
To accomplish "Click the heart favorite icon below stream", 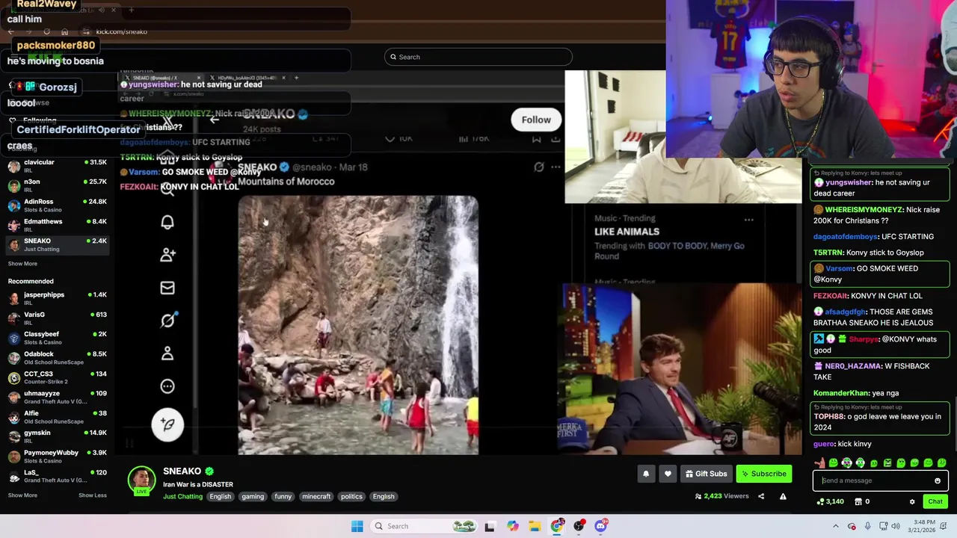I will pos(668,474).
